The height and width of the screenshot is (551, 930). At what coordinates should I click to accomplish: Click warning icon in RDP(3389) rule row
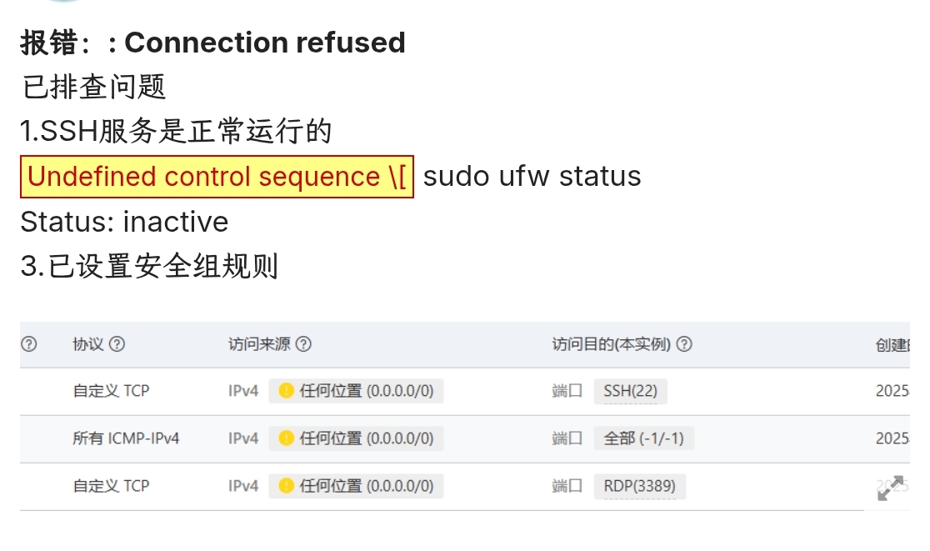[286, 486]
